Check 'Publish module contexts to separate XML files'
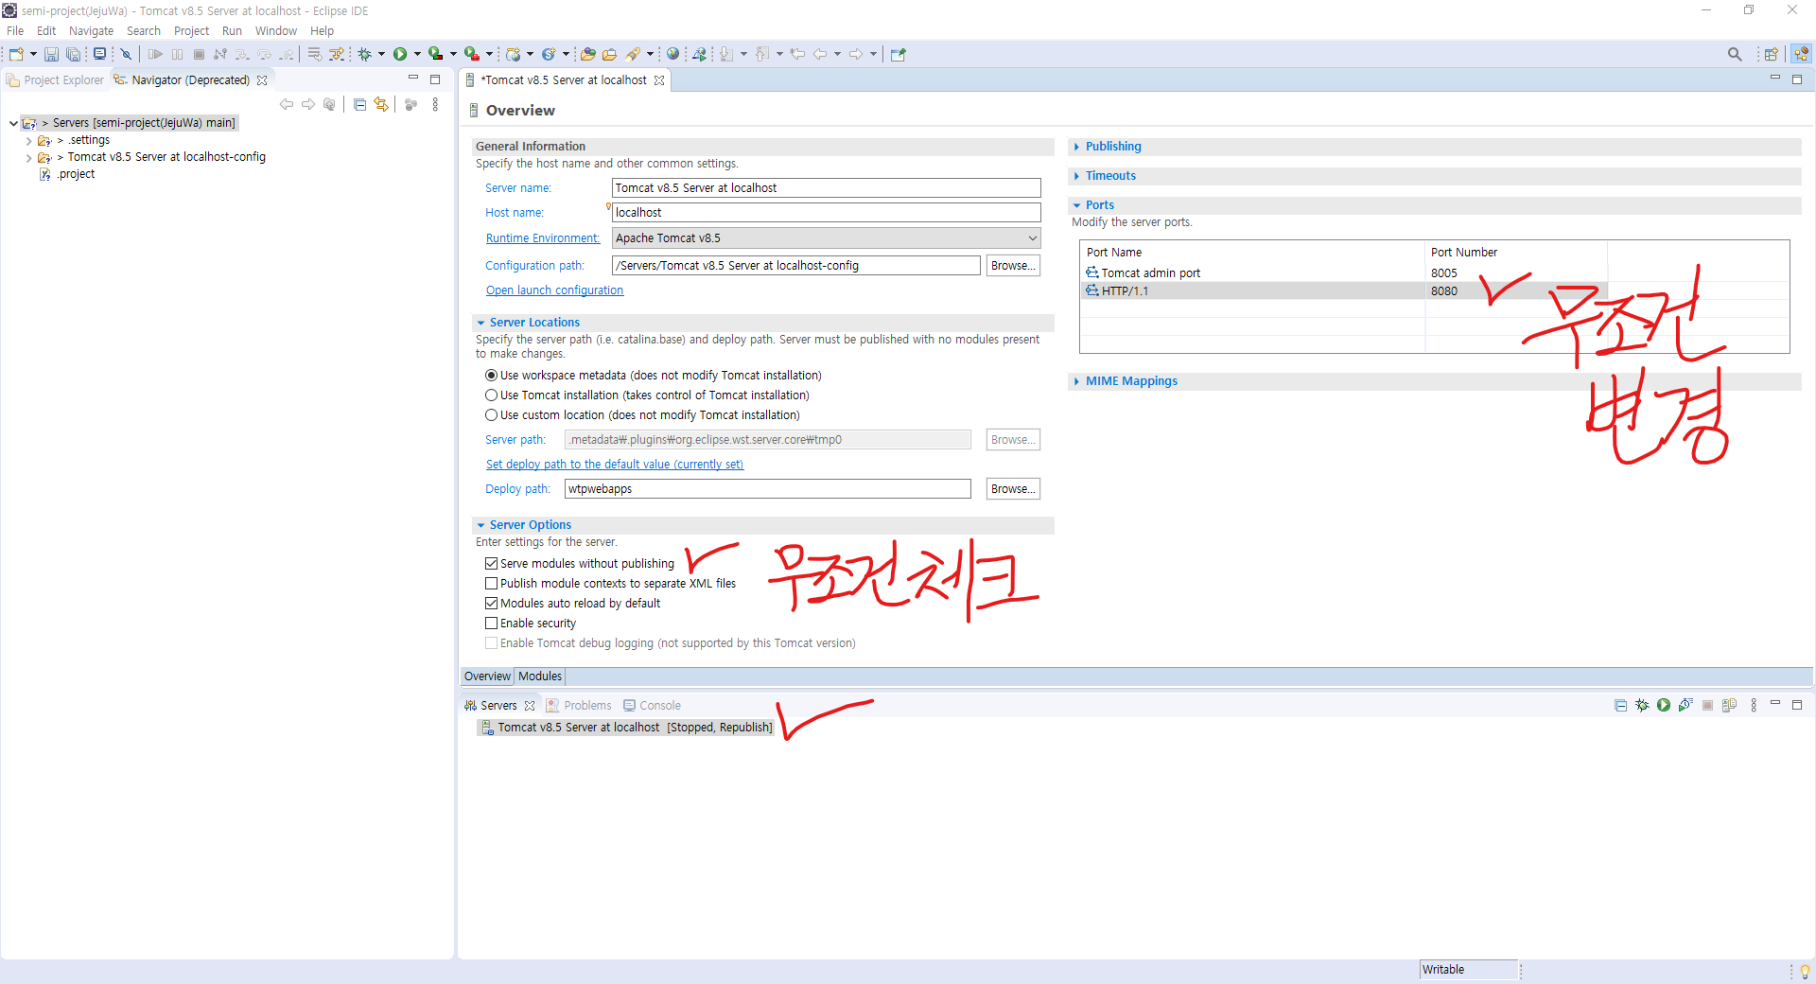1816x984 pixels. pos(492,584)
